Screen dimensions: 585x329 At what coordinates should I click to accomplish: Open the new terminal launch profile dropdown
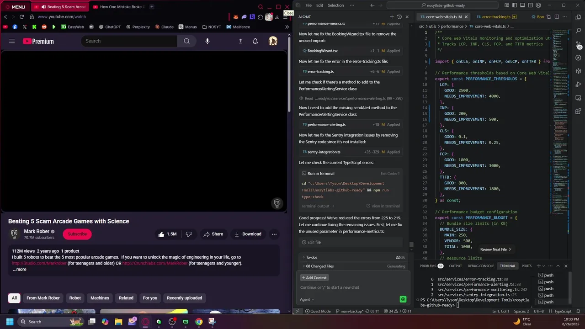(544, 266)
